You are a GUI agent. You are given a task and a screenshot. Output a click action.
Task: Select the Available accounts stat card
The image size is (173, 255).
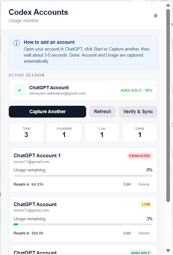(x=64, y=132)
